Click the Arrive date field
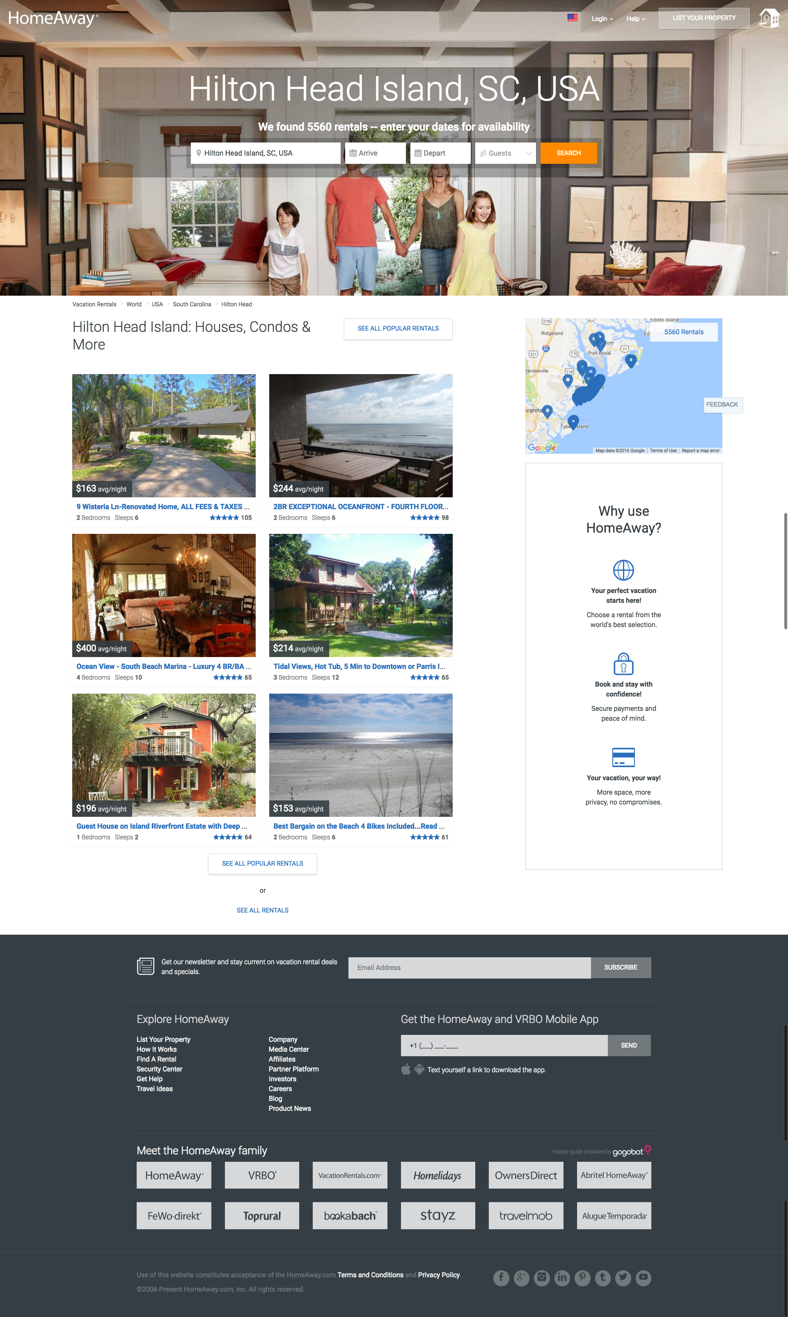The height and width of the screenshot is (1317, 788). tap(375, 153)
